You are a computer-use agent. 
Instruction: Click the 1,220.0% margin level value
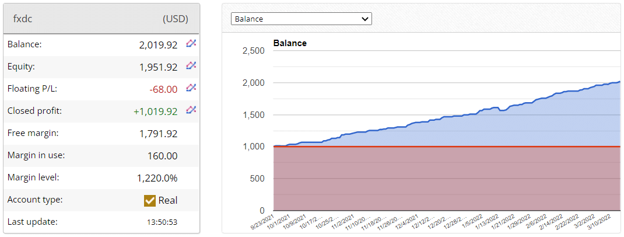(x=158, y=178)
